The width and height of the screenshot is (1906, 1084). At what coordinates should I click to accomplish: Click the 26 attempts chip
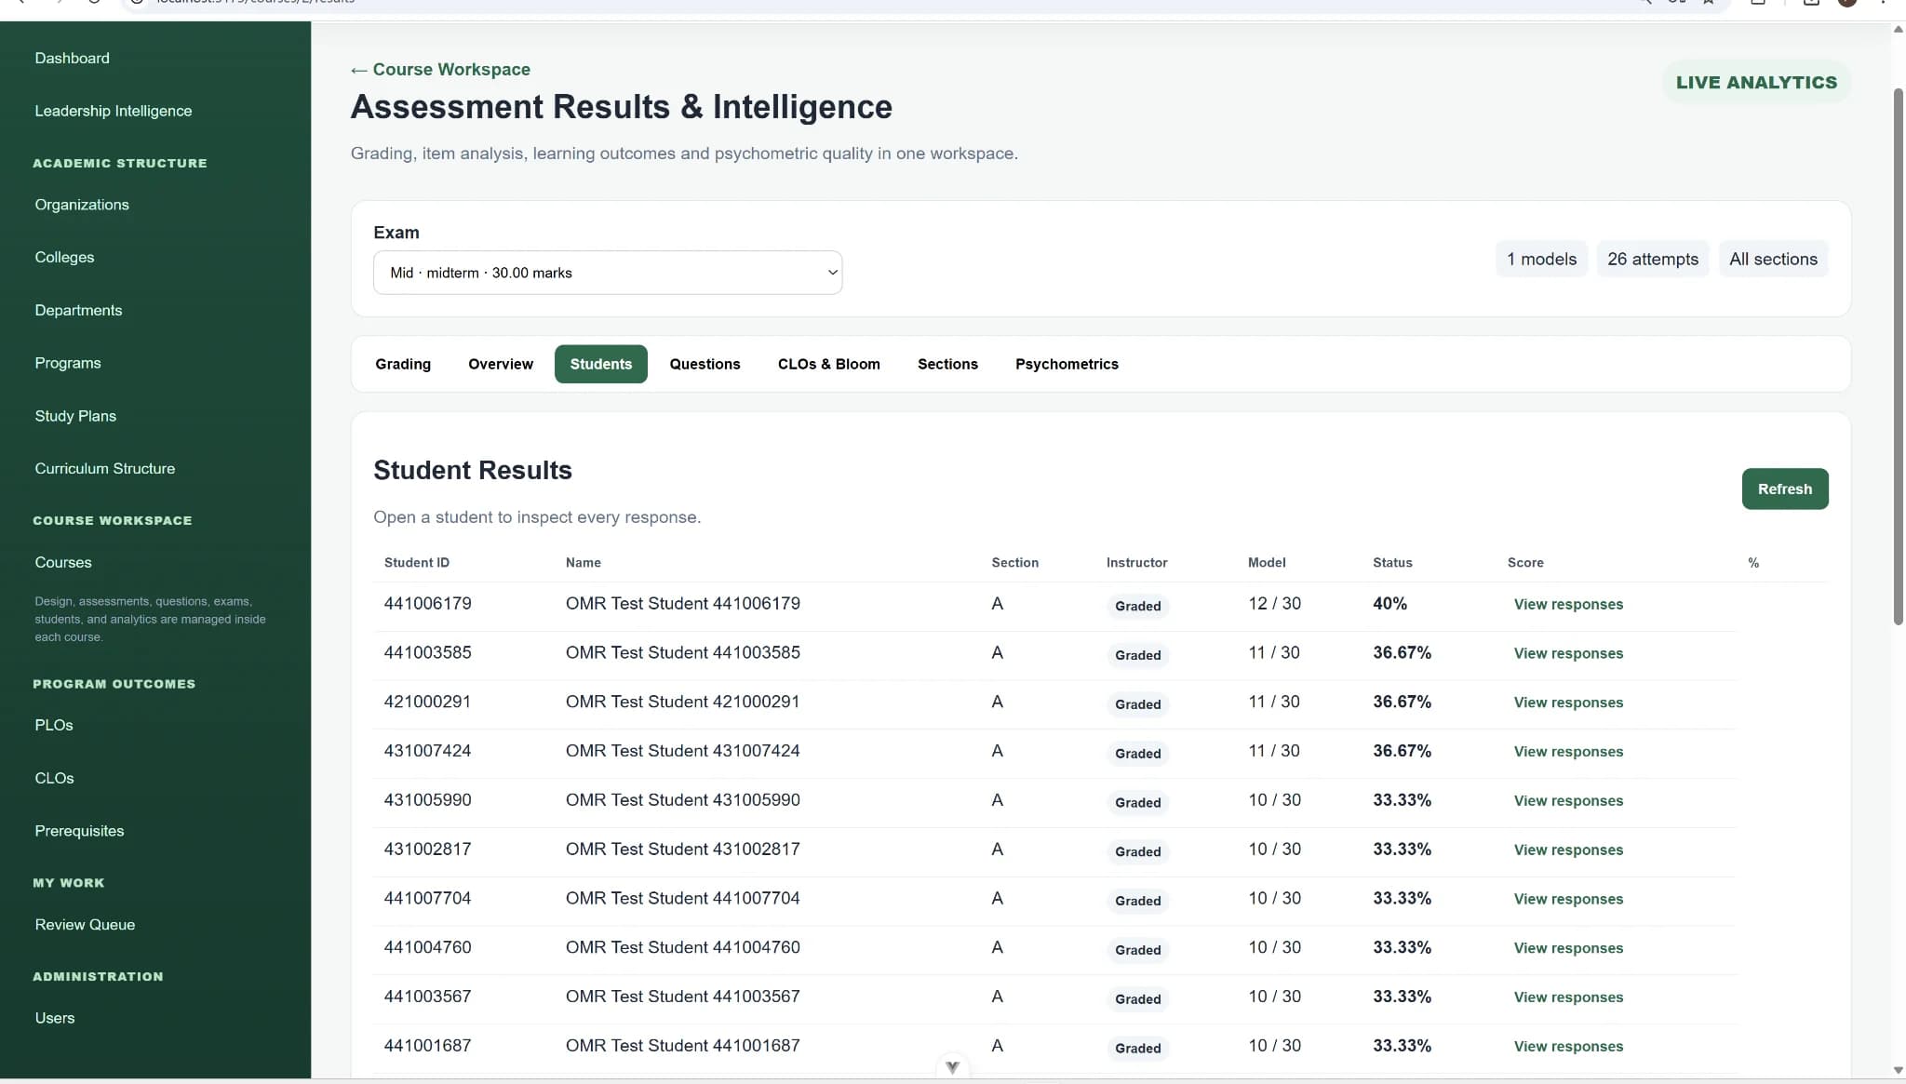pyautogui.click(x=1652, y=260)
